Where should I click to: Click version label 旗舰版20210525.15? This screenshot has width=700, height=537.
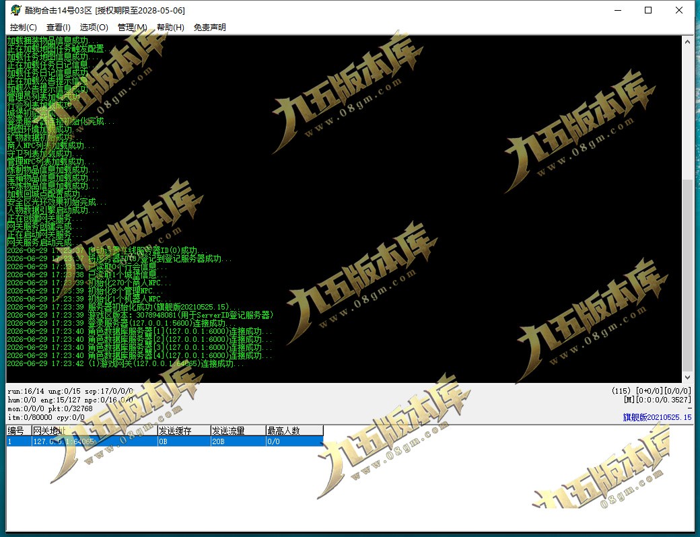(657, 417)
